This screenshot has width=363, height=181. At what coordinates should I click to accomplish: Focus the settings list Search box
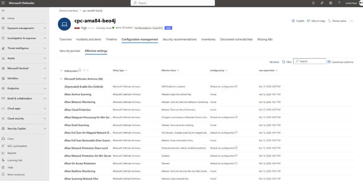[310, 61]
